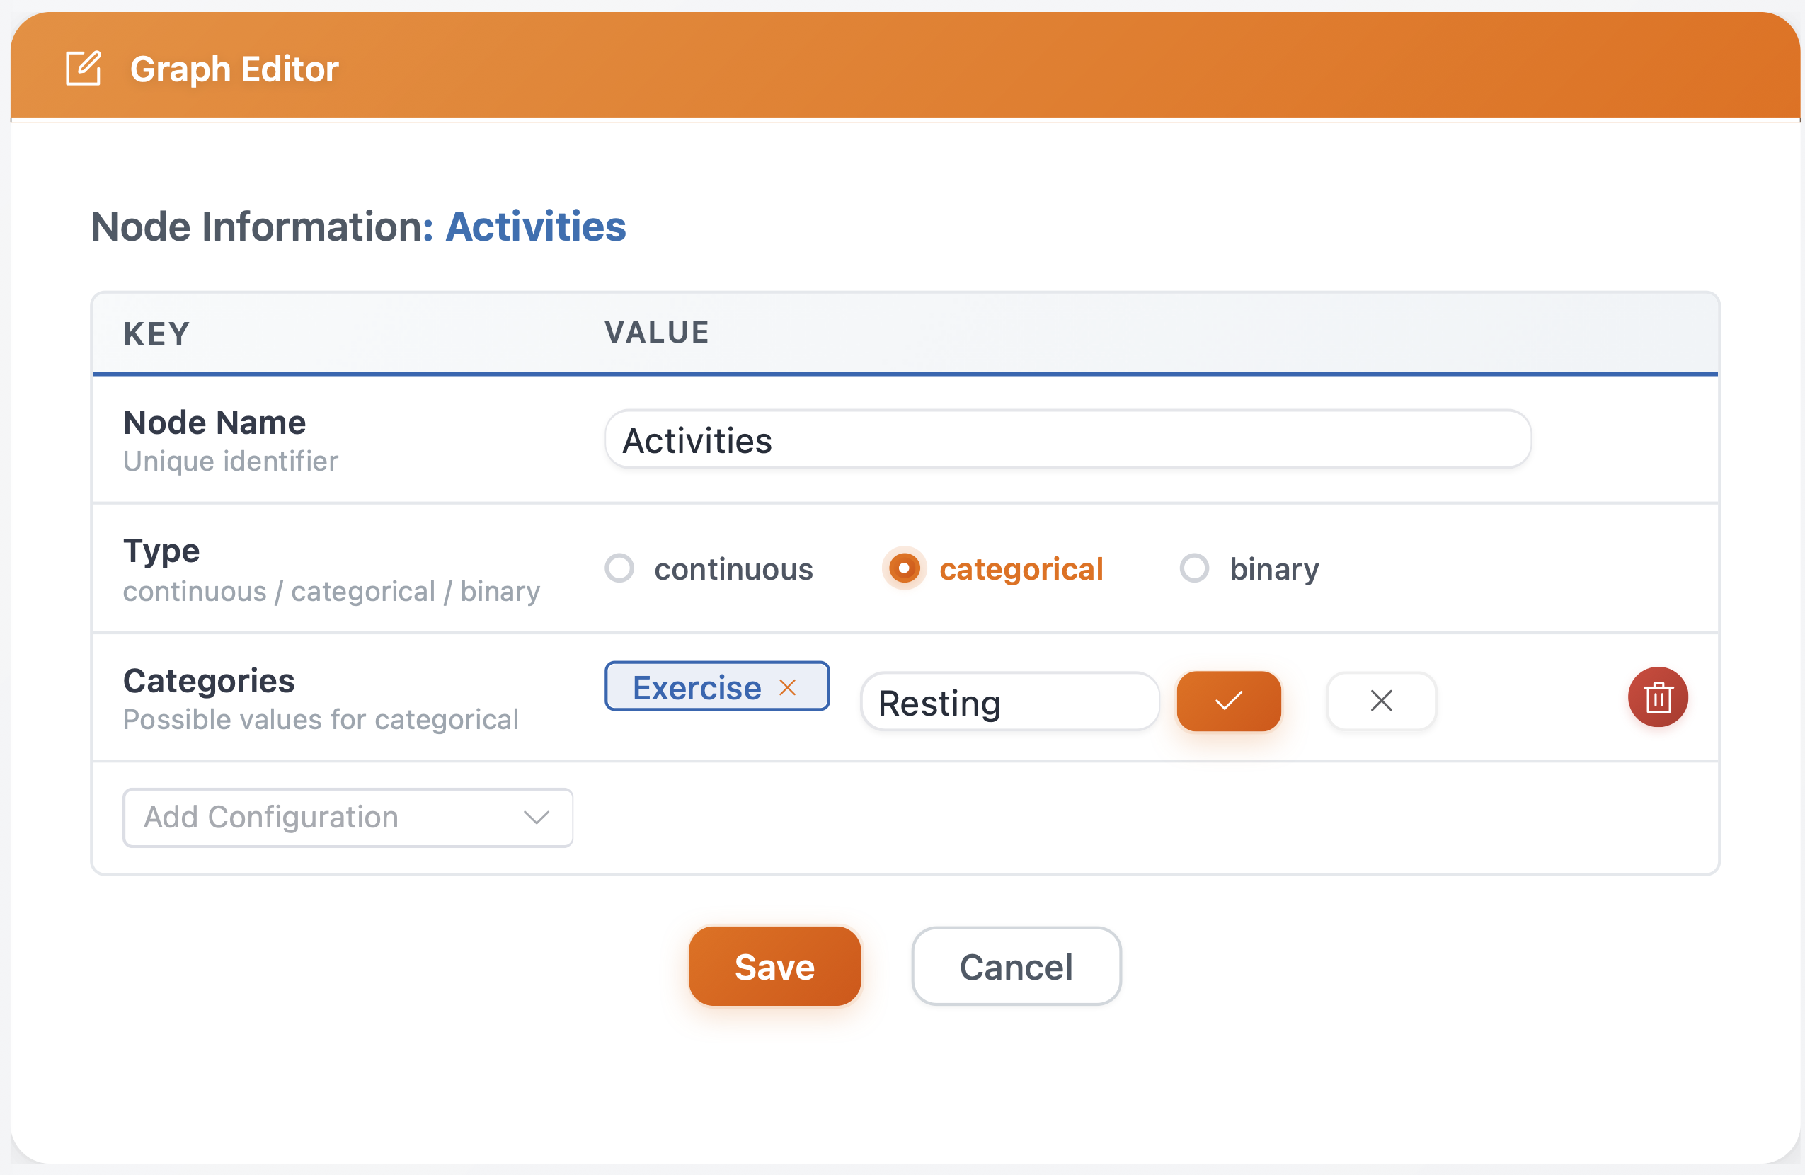
Task: Click the Node Name input field
Action: point(1067,440)
